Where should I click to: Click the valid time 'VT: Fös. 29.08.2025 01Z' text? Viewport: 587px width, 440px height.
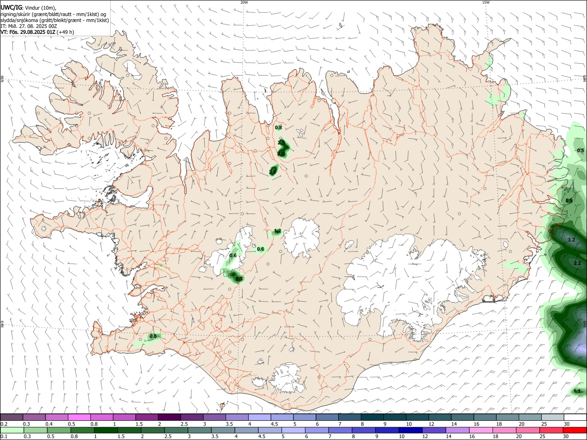[x=28, y=33]
